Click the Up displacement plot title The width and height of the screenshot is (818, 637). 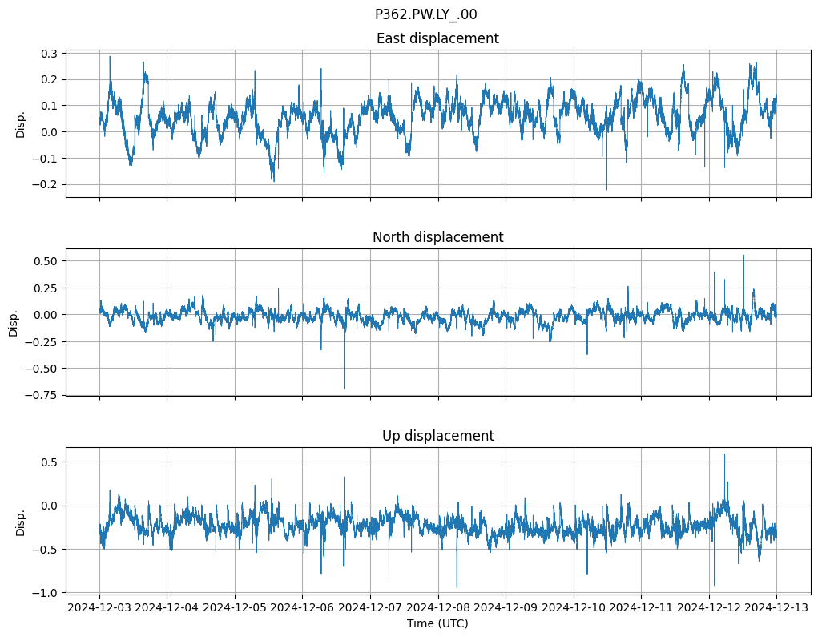pos(437,436)
